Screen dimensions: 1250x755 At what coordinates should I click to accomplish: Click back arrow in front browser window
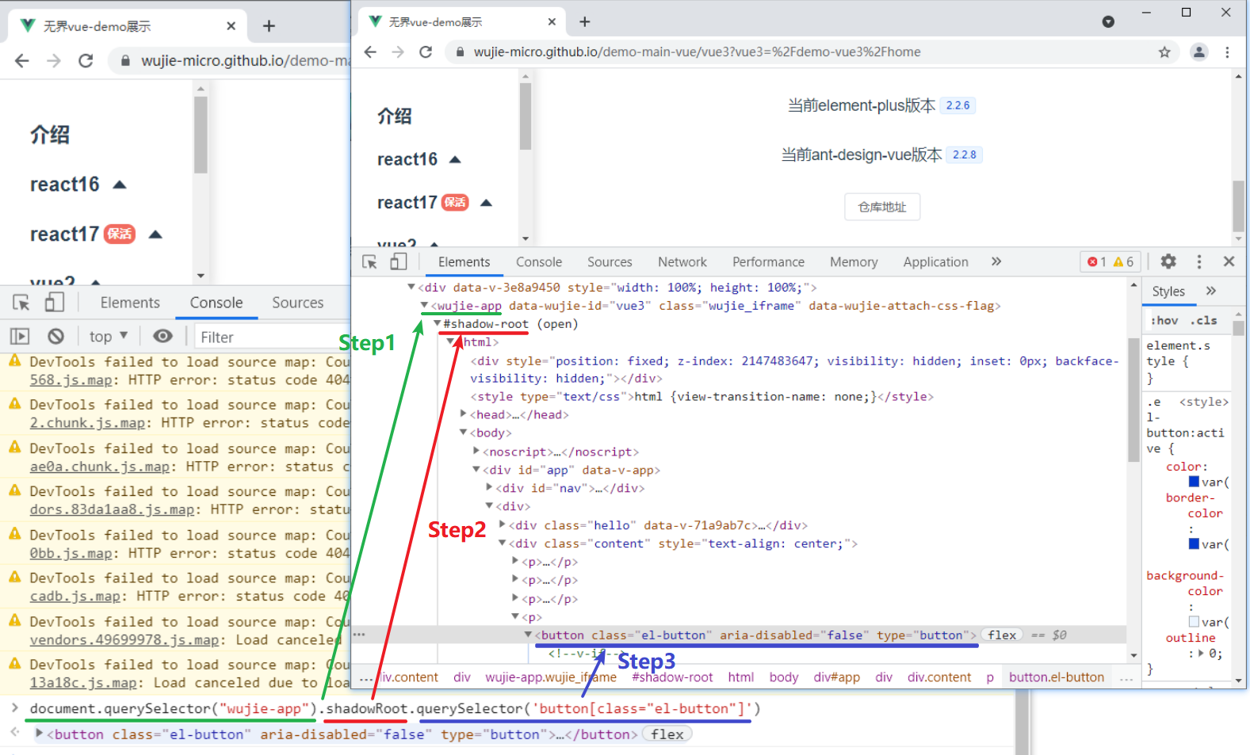pyautogui.click(x=370, y=51)
